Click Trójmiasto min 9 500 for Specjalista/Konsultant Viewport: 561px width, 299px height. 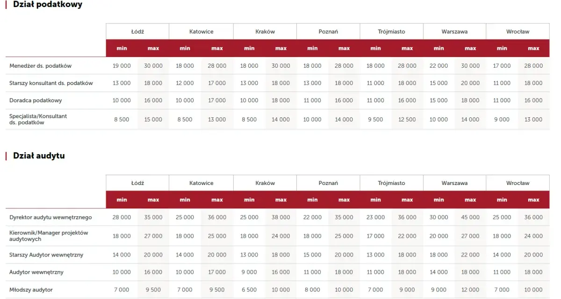[375, 120]
